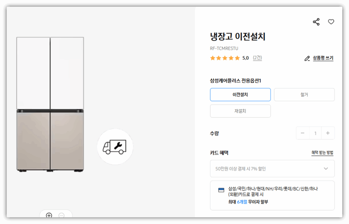Select the 재설치 option

click(240, 111)
